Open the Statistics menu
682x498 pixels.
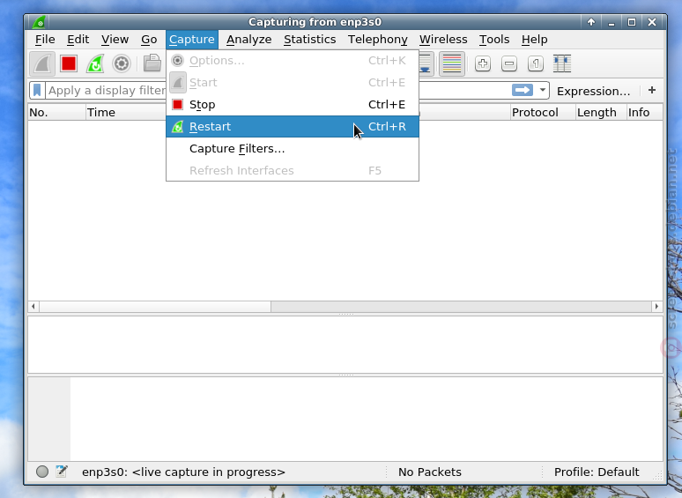click(309, 40)
